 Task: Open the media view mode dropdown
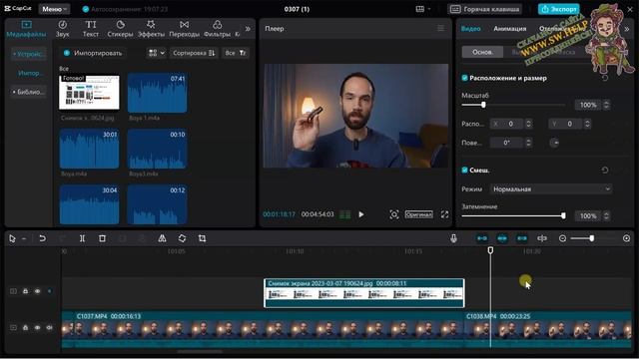click(x=157, y=53)
